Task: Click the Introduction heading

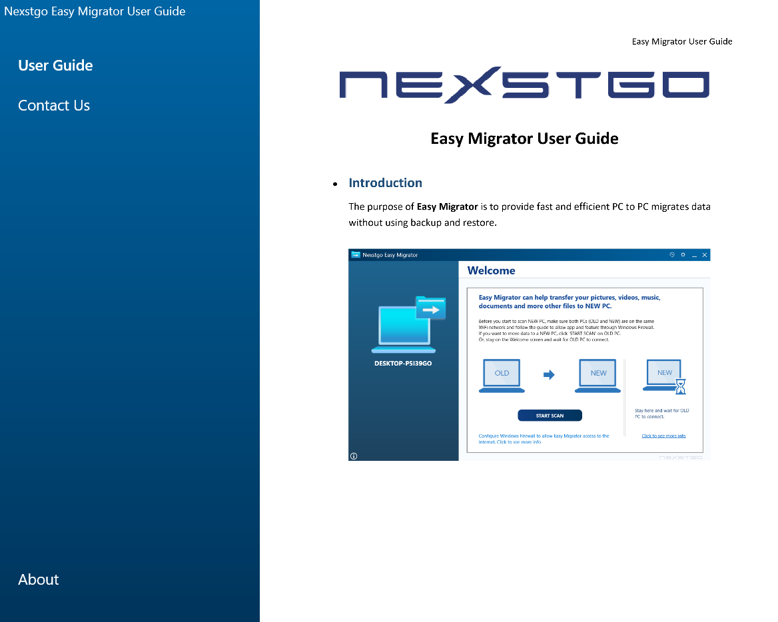Action: pyautogui.click(x=386, y=183)
